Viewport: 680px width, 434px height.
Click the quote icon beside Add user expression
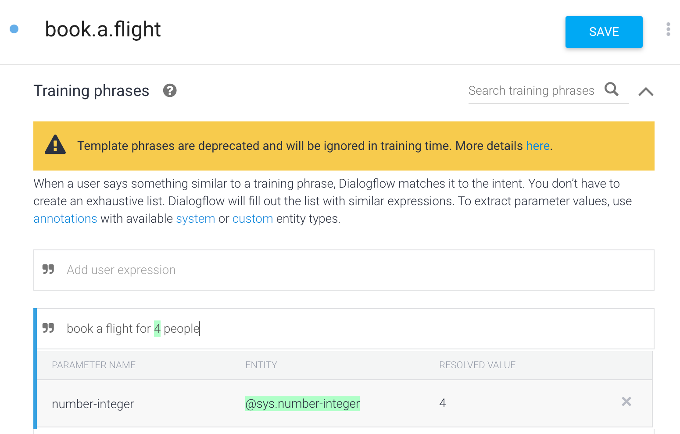point(48,270)
